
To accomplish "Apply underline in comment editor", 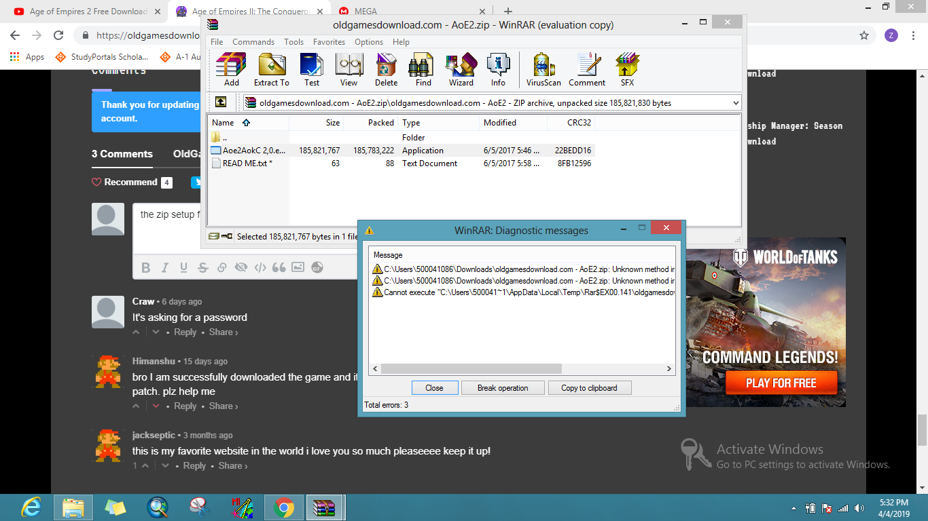I will (x=183, y=268).
